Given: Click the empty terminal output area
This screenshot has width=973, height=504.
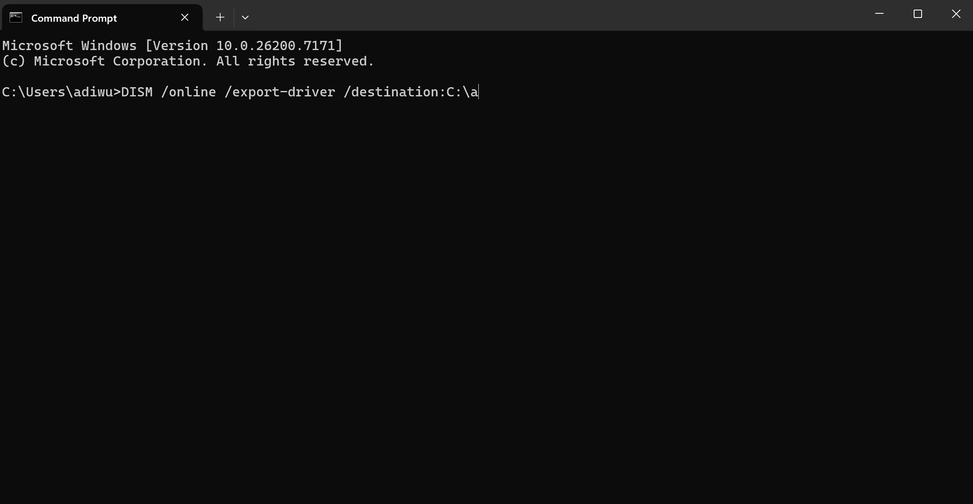Looking at the screenshot, I should 485,292.
